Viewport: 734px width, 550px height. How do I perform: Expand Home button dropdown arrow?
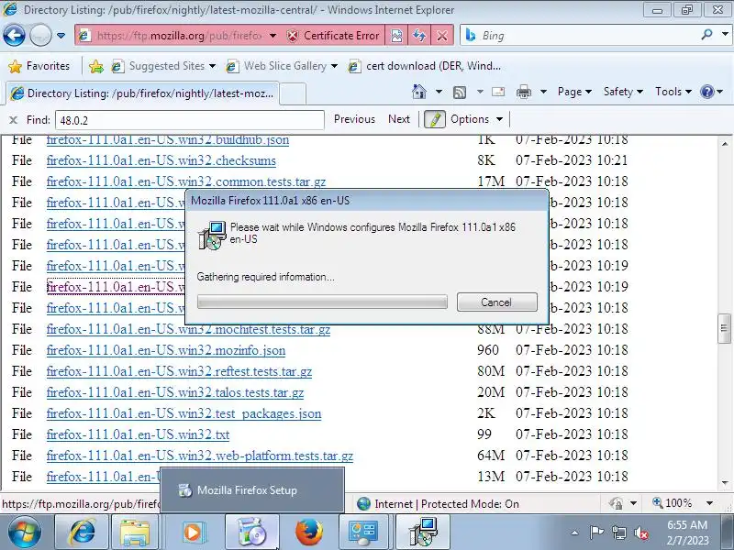(439, 92)
